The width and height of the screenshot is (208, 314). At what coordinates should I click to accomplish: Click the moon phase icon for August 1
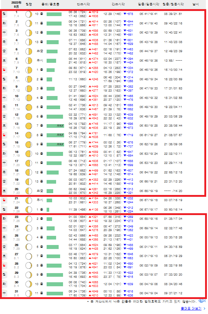29,14
